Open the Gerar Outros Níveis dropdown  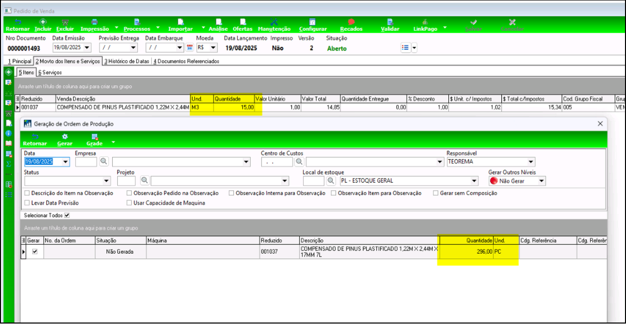click(541, 181)
